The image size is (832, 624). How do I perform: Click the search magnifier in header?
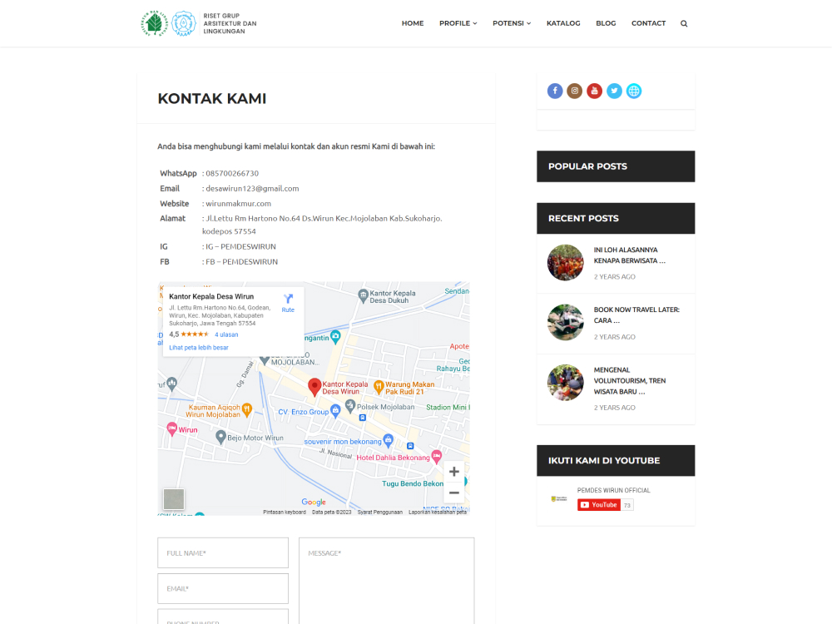click(x=684, y=23)
